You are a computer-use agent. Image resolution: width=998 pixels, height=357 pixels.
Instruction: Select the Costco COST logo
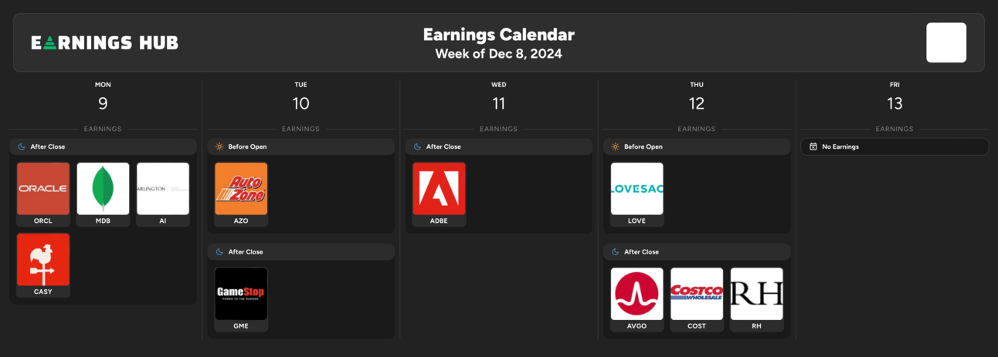697,294
